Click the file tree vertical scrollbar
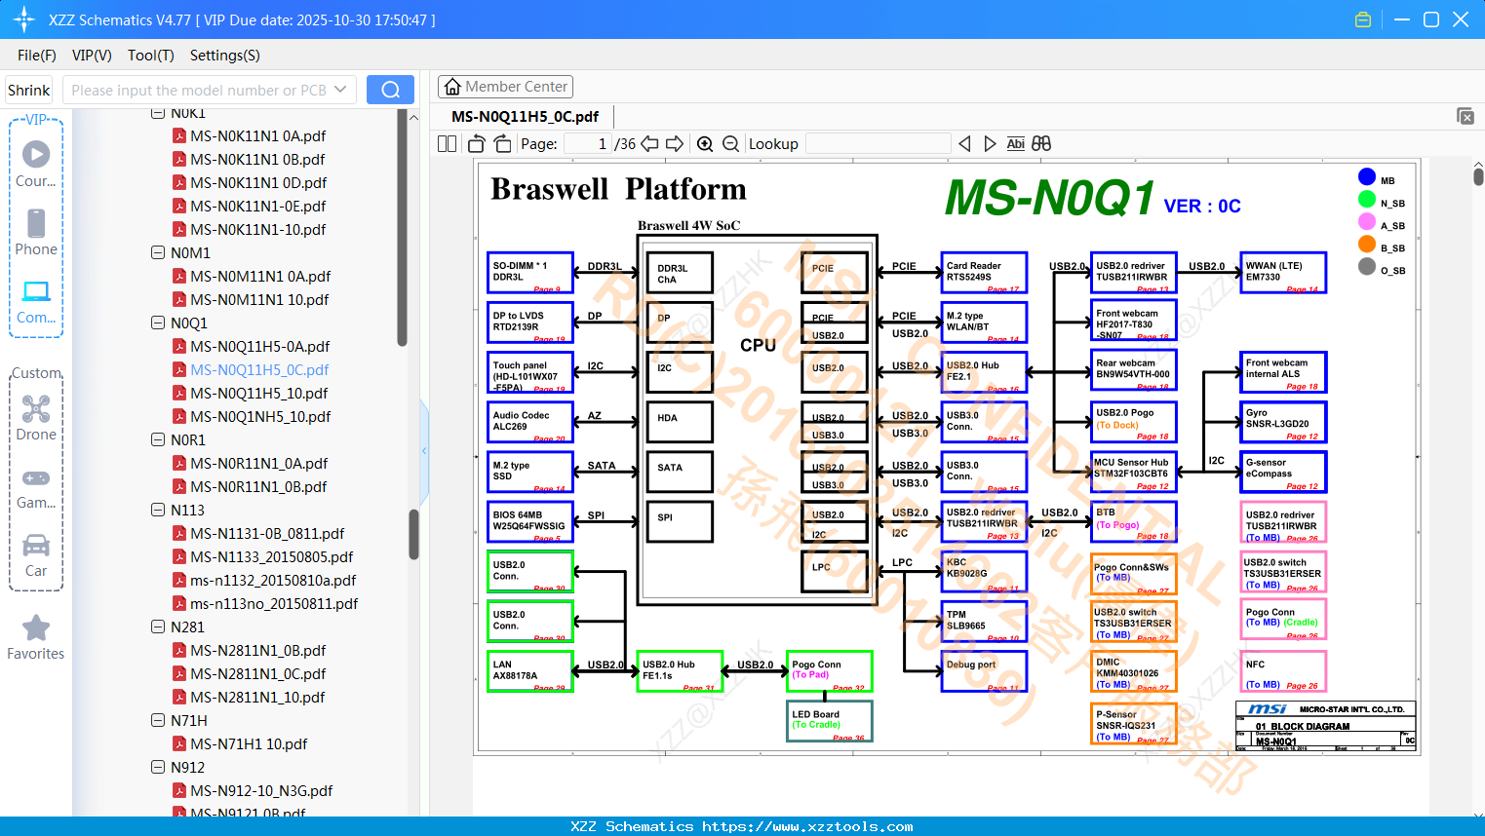1485x836 pixels. point(413,534)
